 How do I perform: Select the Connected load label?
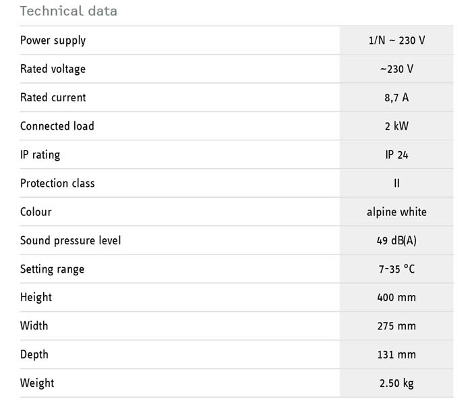pyautogui.click(x=57, y=126)
